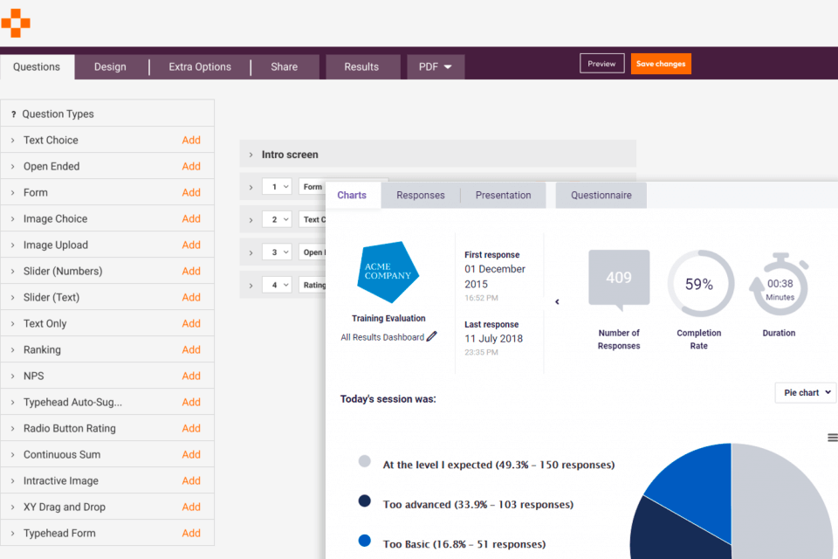Screen dimensions: 838x559
Task: Expand question row 3 chevron
Action: (x=251, y=252)
